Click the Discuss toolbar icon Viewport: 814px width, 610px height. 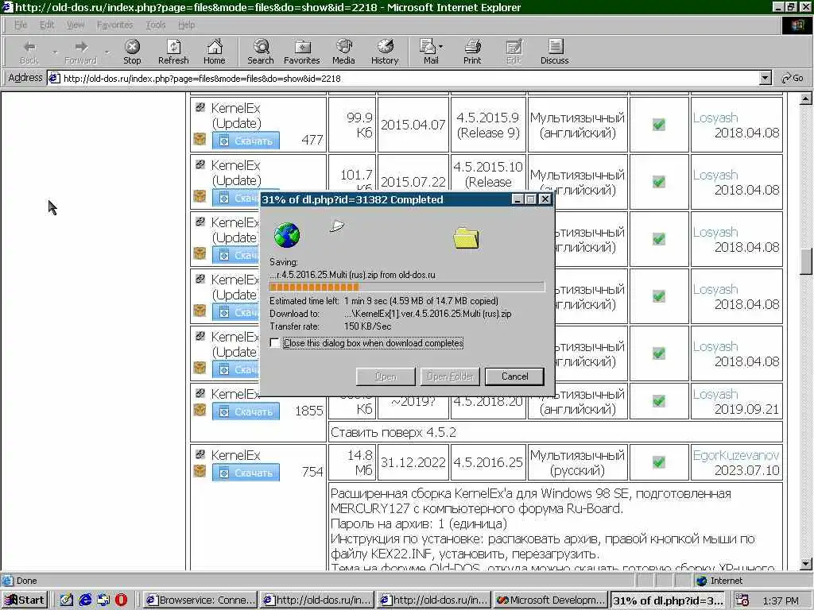(x=554, y=52)
